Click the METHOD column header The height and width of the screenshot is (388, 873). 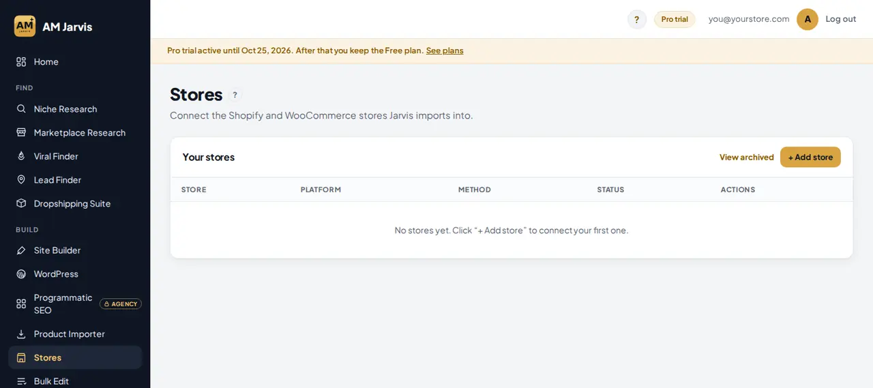475,190
